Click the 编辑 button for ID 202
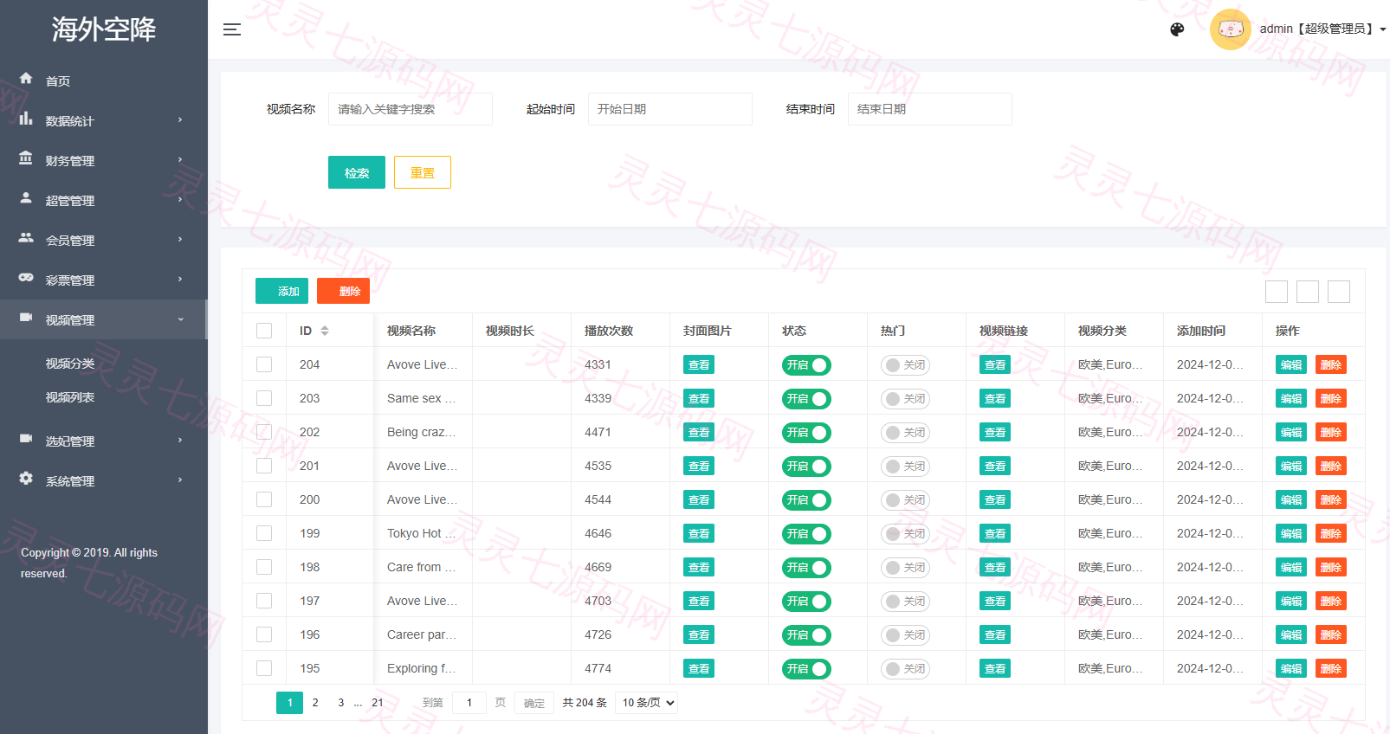The width and height of the screenshot is (1390, 734). pos(1291,433)
